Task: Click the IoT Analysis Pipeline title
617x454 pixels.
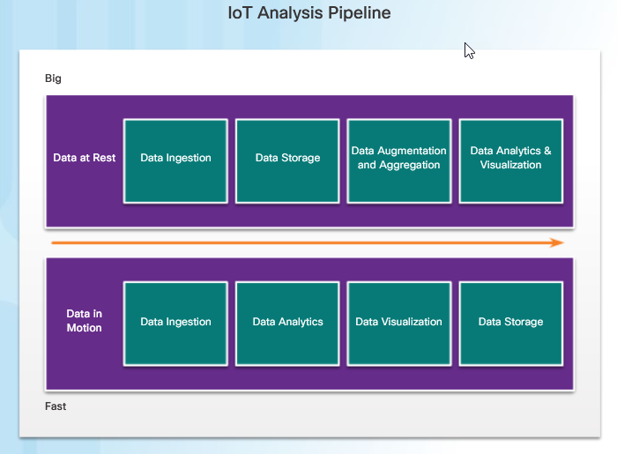Action: pyautogui.click(x=309, y=13)
